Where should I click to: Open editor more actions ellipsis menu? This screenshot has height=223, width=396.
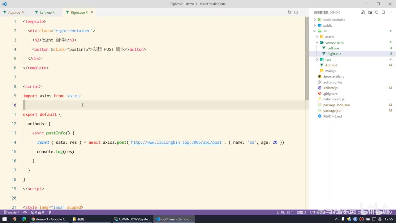pyautogui.click(x=303, y=12)
